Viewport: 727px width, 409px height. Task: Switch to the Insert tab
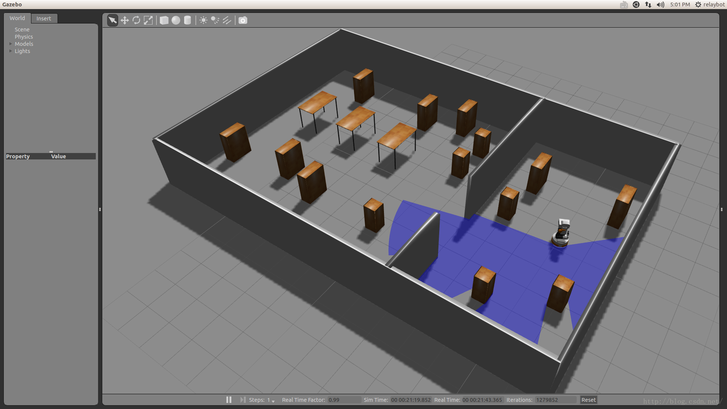(x=44, y=19)
